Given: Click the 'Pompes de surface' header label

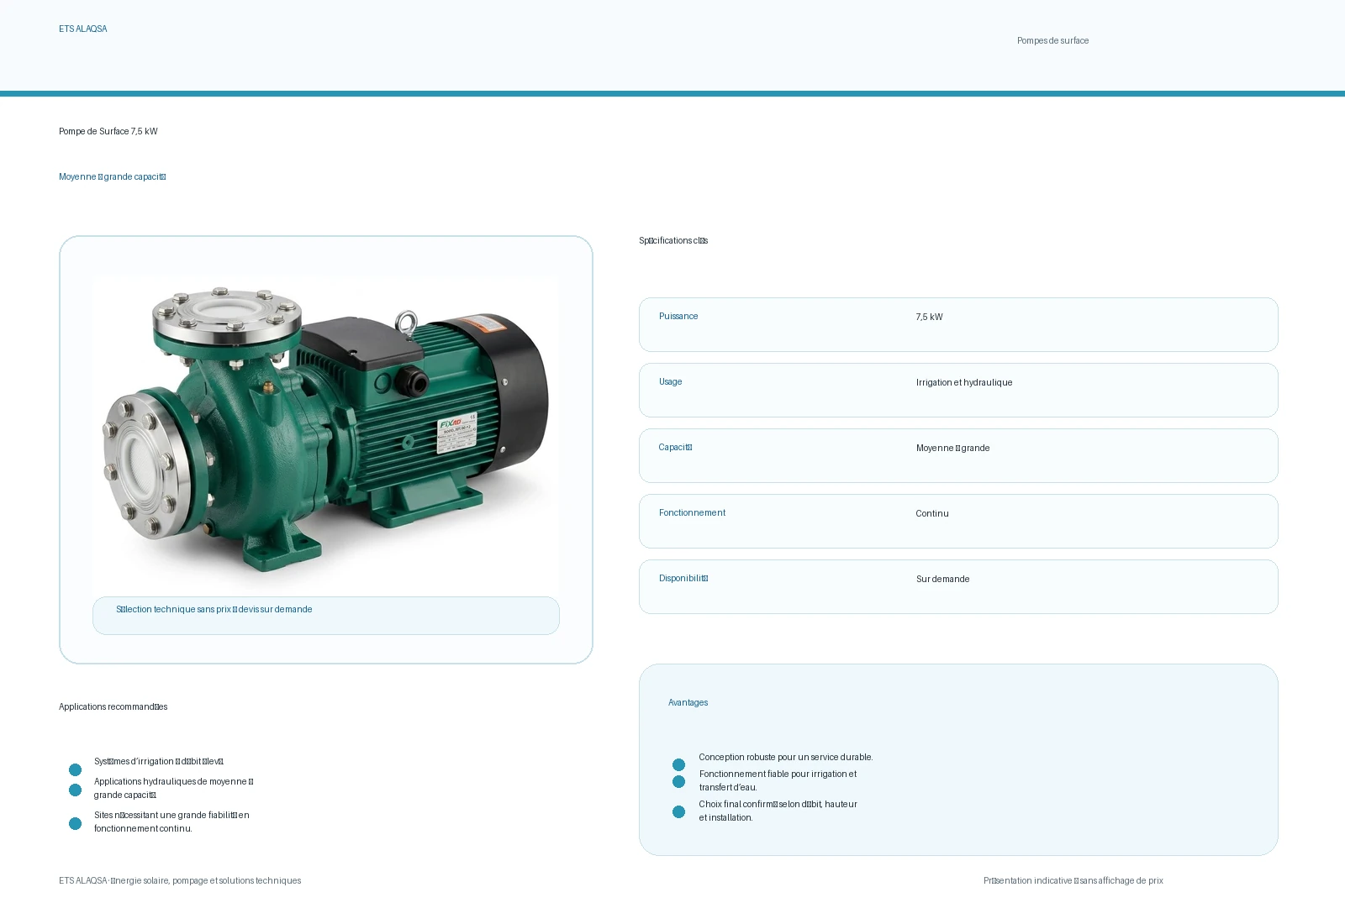Looking at the screenshot, I should point(1052,40).
